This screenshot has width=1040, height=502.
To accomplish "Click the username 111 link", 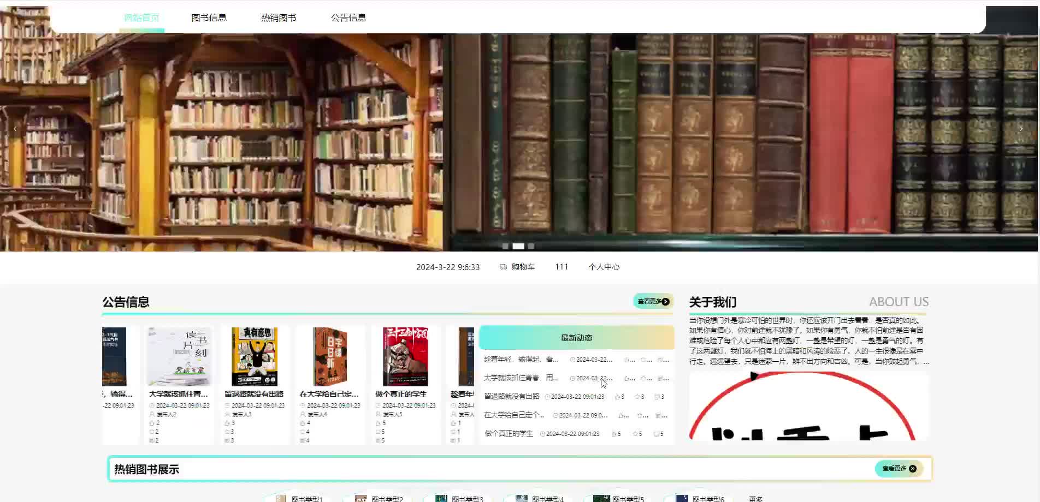I will [x=562, y=267].
